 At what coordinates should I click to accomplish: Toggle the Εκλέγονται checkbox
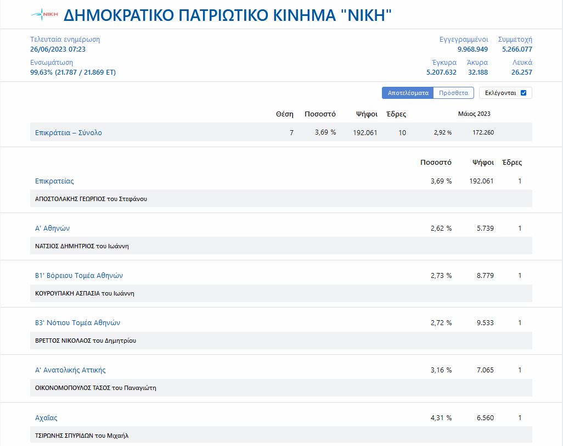click(x=523, y=93)
